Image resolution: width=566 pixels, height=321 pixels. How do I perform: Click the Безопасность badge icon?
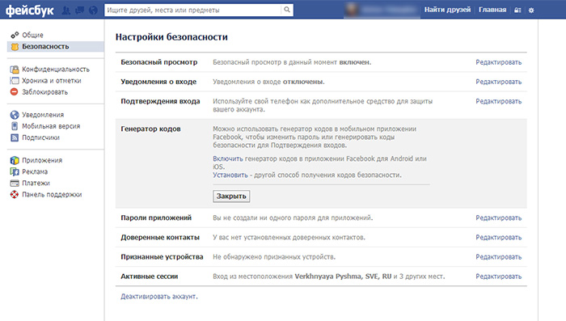pyautogui.click(x=15, y=47)
